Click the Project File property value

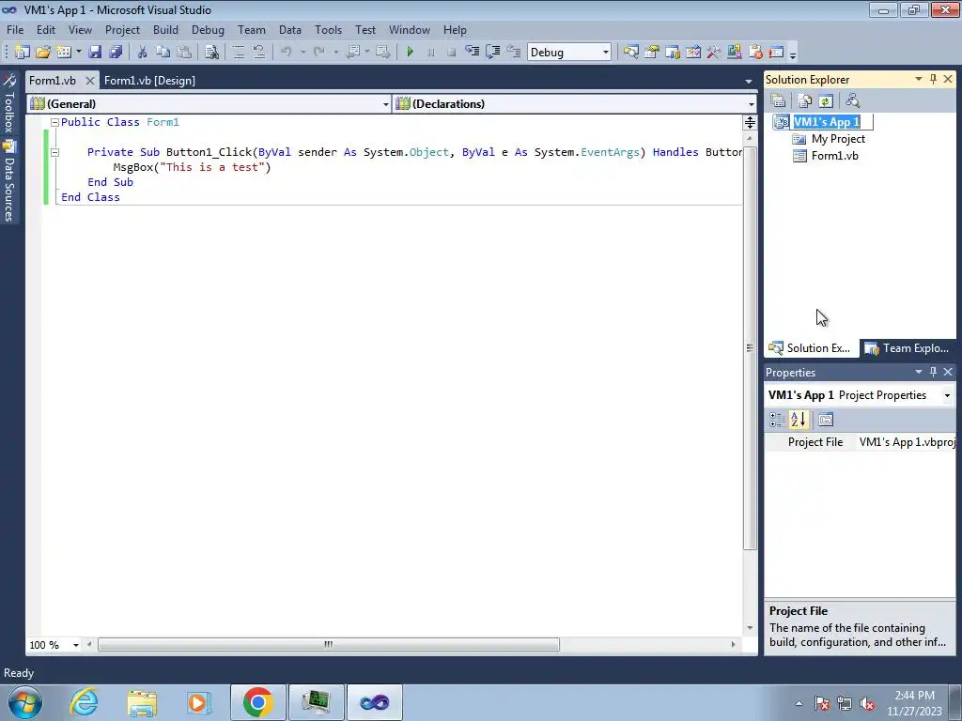(x=907, y=442)
